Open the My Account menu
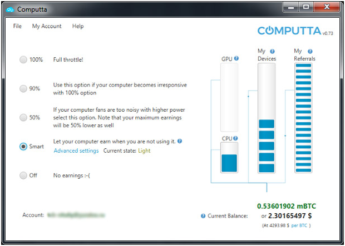The image size is (345, 246). 47,26
